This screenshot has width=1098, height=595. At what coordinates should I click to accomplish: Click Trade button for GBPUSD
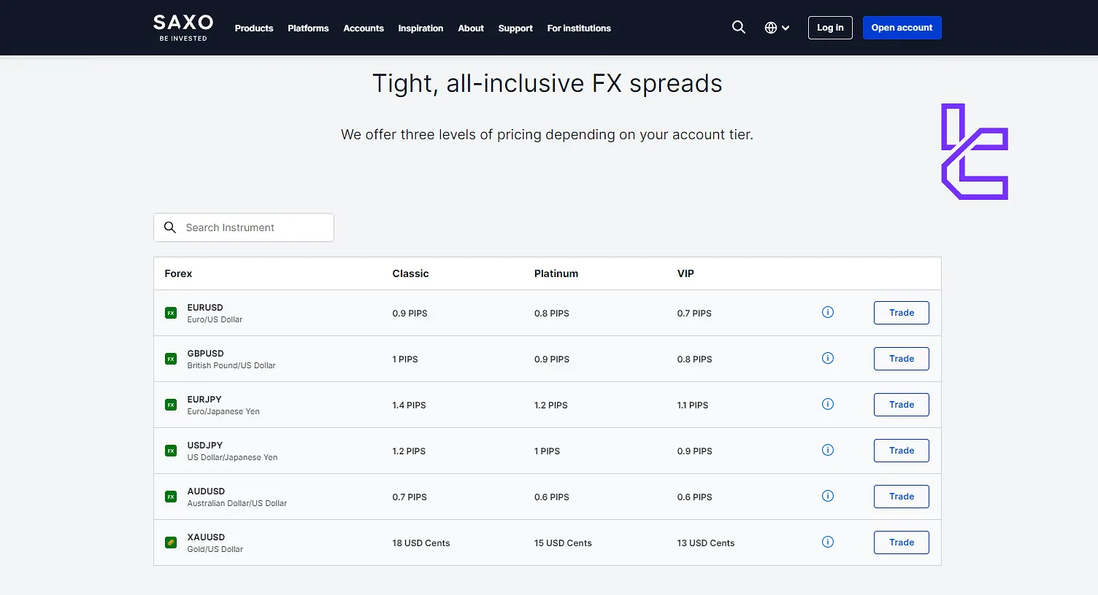click(x=902, y=359)
